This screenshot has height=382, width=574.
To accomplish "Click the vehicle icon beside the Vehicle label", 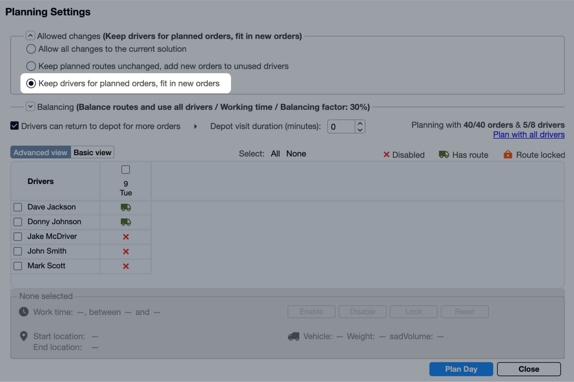I will (293, 336).
